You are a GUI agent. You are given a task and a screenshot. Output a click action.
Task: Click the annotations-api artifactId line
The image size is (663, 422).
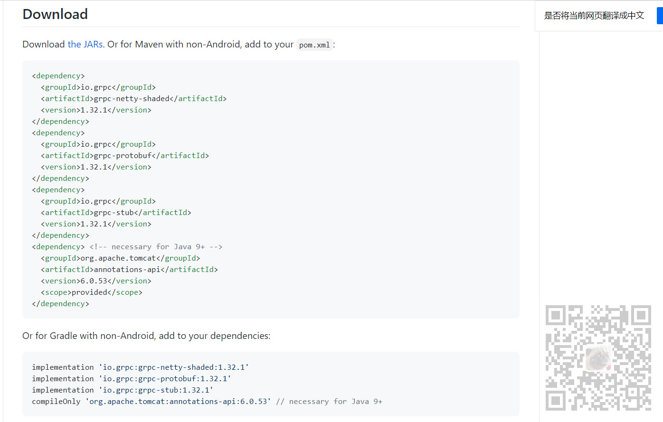pyautogui.click(x=129, y=270)
